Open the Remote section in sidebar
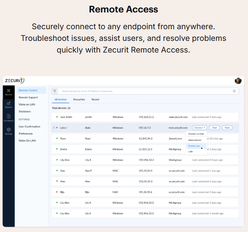This screenshot has width=248, height=232. (x=9, y=92)
